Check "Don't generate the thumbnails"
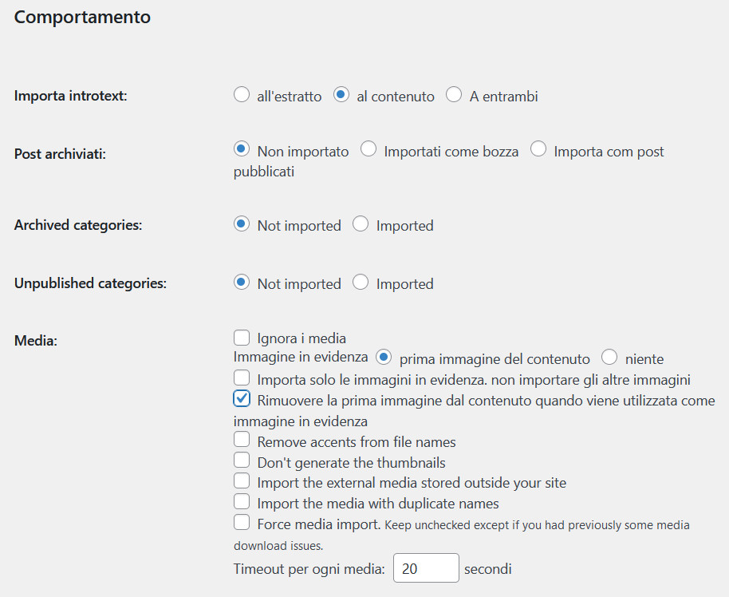 coord(242,461)
